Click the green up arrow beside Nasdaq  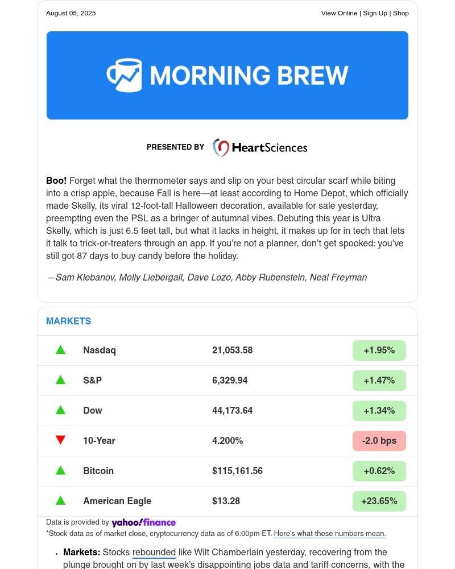click(x=60, y=350)
